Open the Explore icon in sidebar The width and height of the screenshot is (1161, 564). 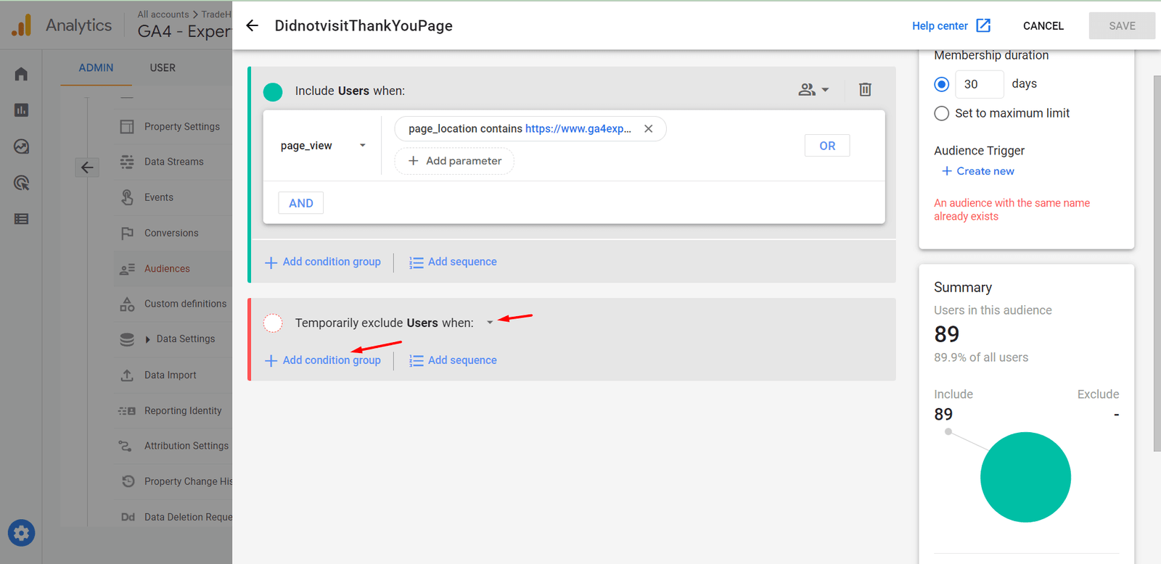21,146
